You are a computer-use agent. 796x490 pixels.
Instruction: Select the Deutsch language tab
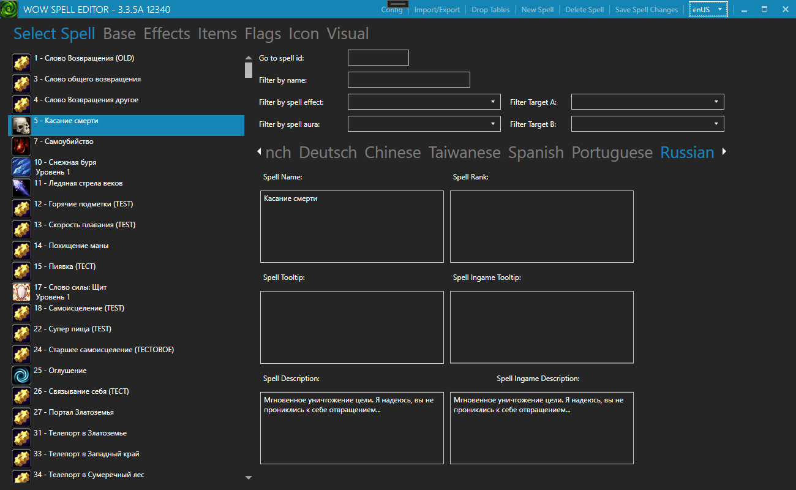click(x=328, y=153)
